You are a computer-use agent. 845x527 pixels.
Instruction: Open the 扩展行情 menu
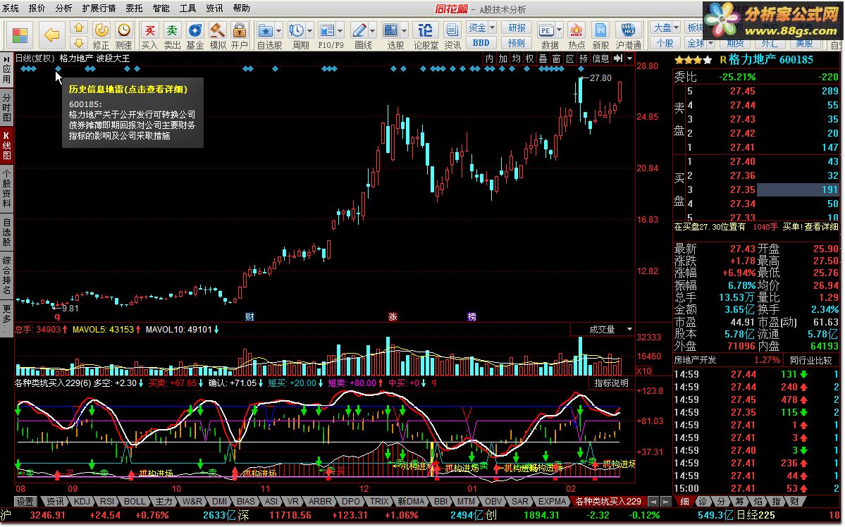click(x=99, y=8)
